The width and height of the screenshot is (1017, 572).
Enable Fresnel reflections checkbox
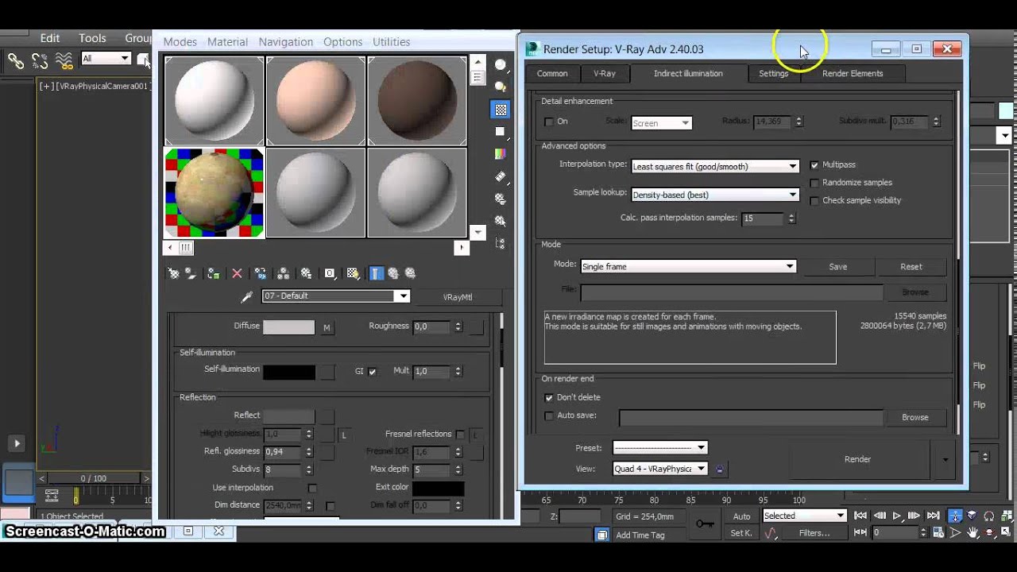[x=460, y=435]
